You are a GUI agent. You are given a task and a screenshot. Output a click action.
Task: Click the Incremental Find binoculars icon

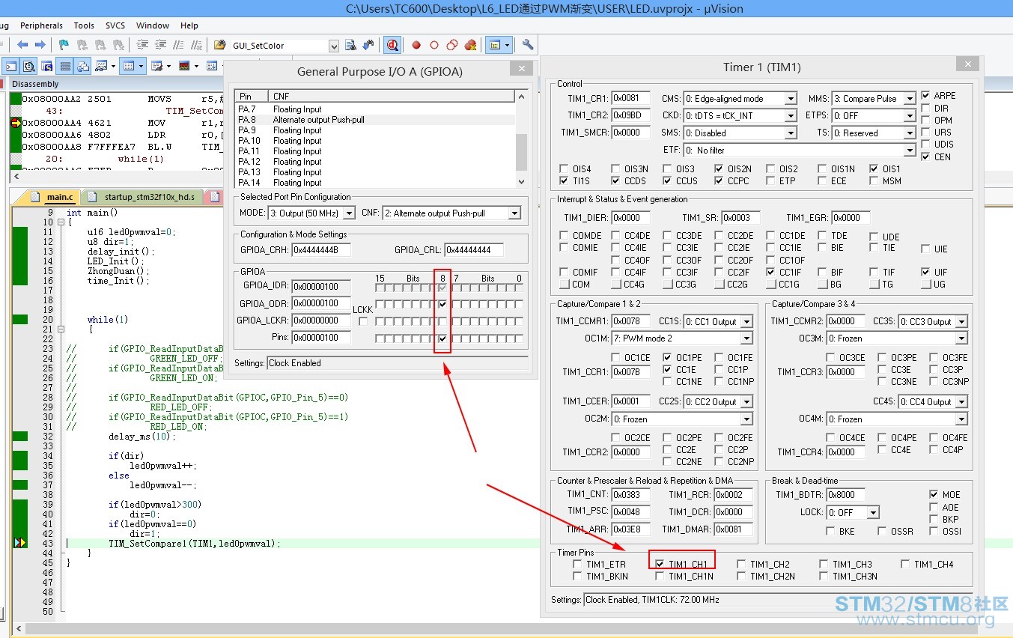point(368,45)
